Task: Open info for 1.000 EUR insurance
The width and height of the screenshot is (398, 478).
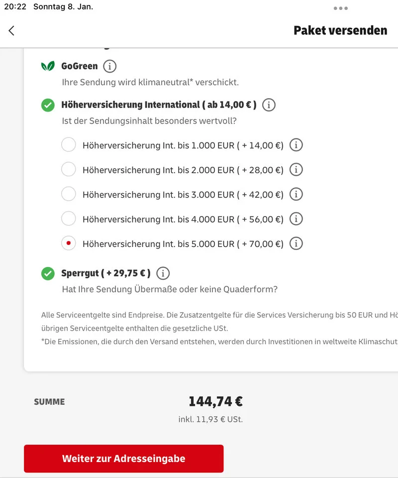Action: [x=296, y=145]
